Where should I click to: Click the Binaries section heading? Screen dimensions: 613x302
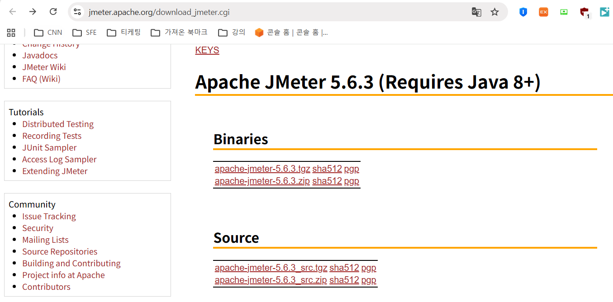(241, 139)
